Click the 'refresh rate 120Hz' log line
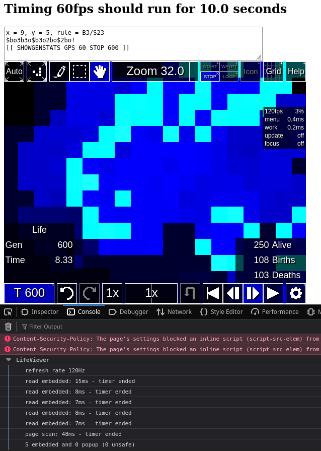The height and width of the screenshot is (451, 321). tap(55, 370)
